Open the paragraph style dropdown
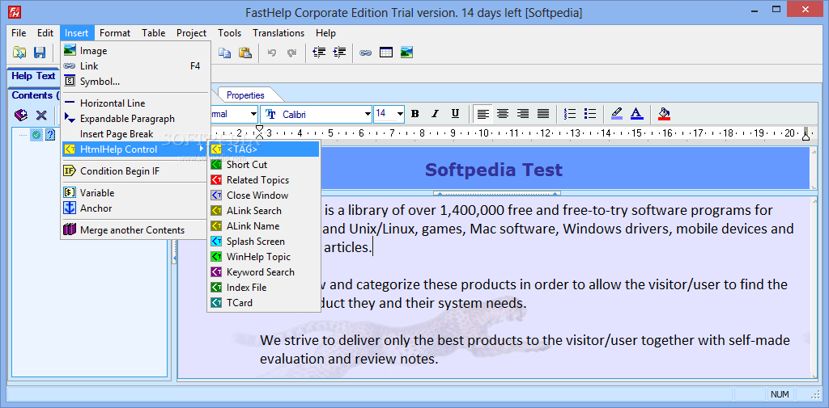This screenshot has width=829, height=408. click(253, 114)
